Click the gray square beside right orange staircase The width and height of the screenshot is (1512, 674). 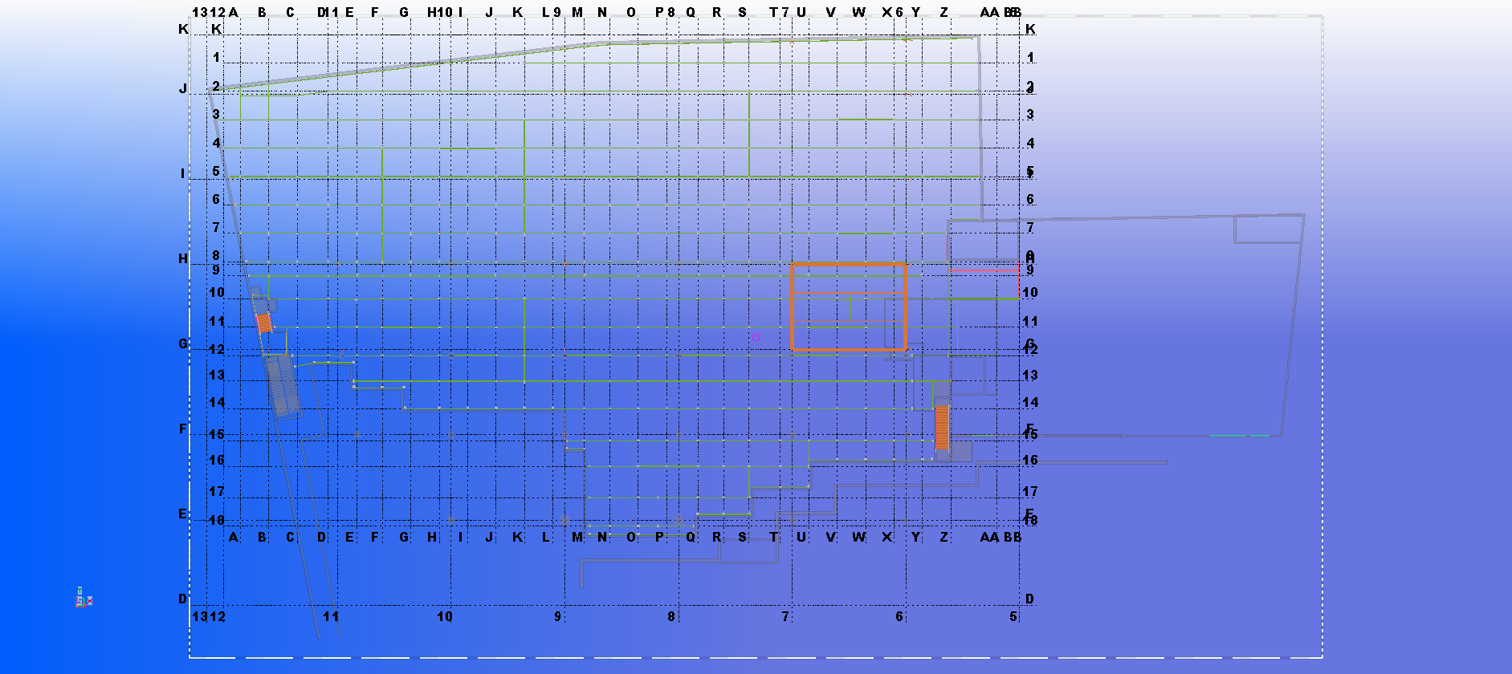[x=961, y=451]
